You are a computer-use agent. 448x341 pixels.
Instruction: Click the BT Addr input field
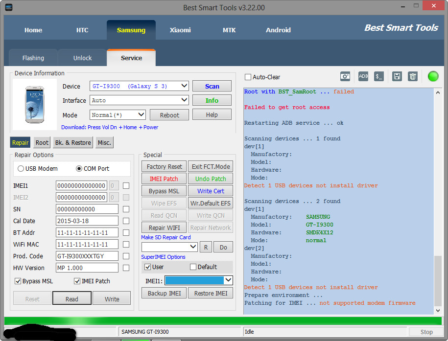pos(87,233)
